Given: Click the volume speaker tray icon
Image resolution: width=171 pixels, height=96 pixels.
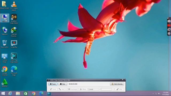Looking at the screenshot, I should 159,94.
